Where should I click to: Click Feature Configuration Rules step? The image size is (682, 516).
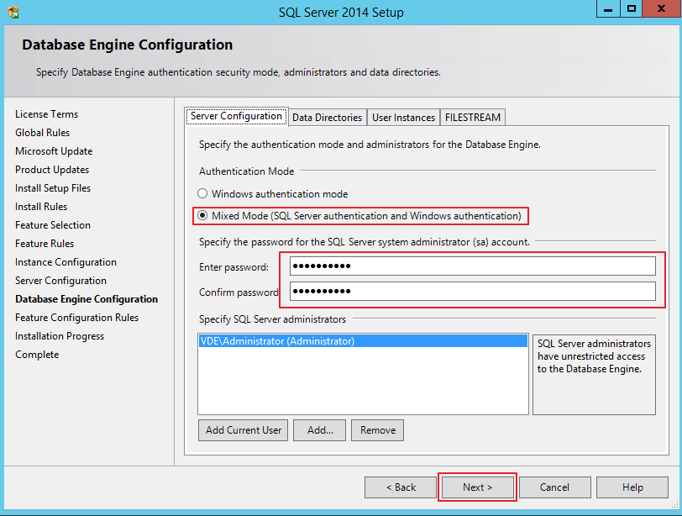pos(76,318)
